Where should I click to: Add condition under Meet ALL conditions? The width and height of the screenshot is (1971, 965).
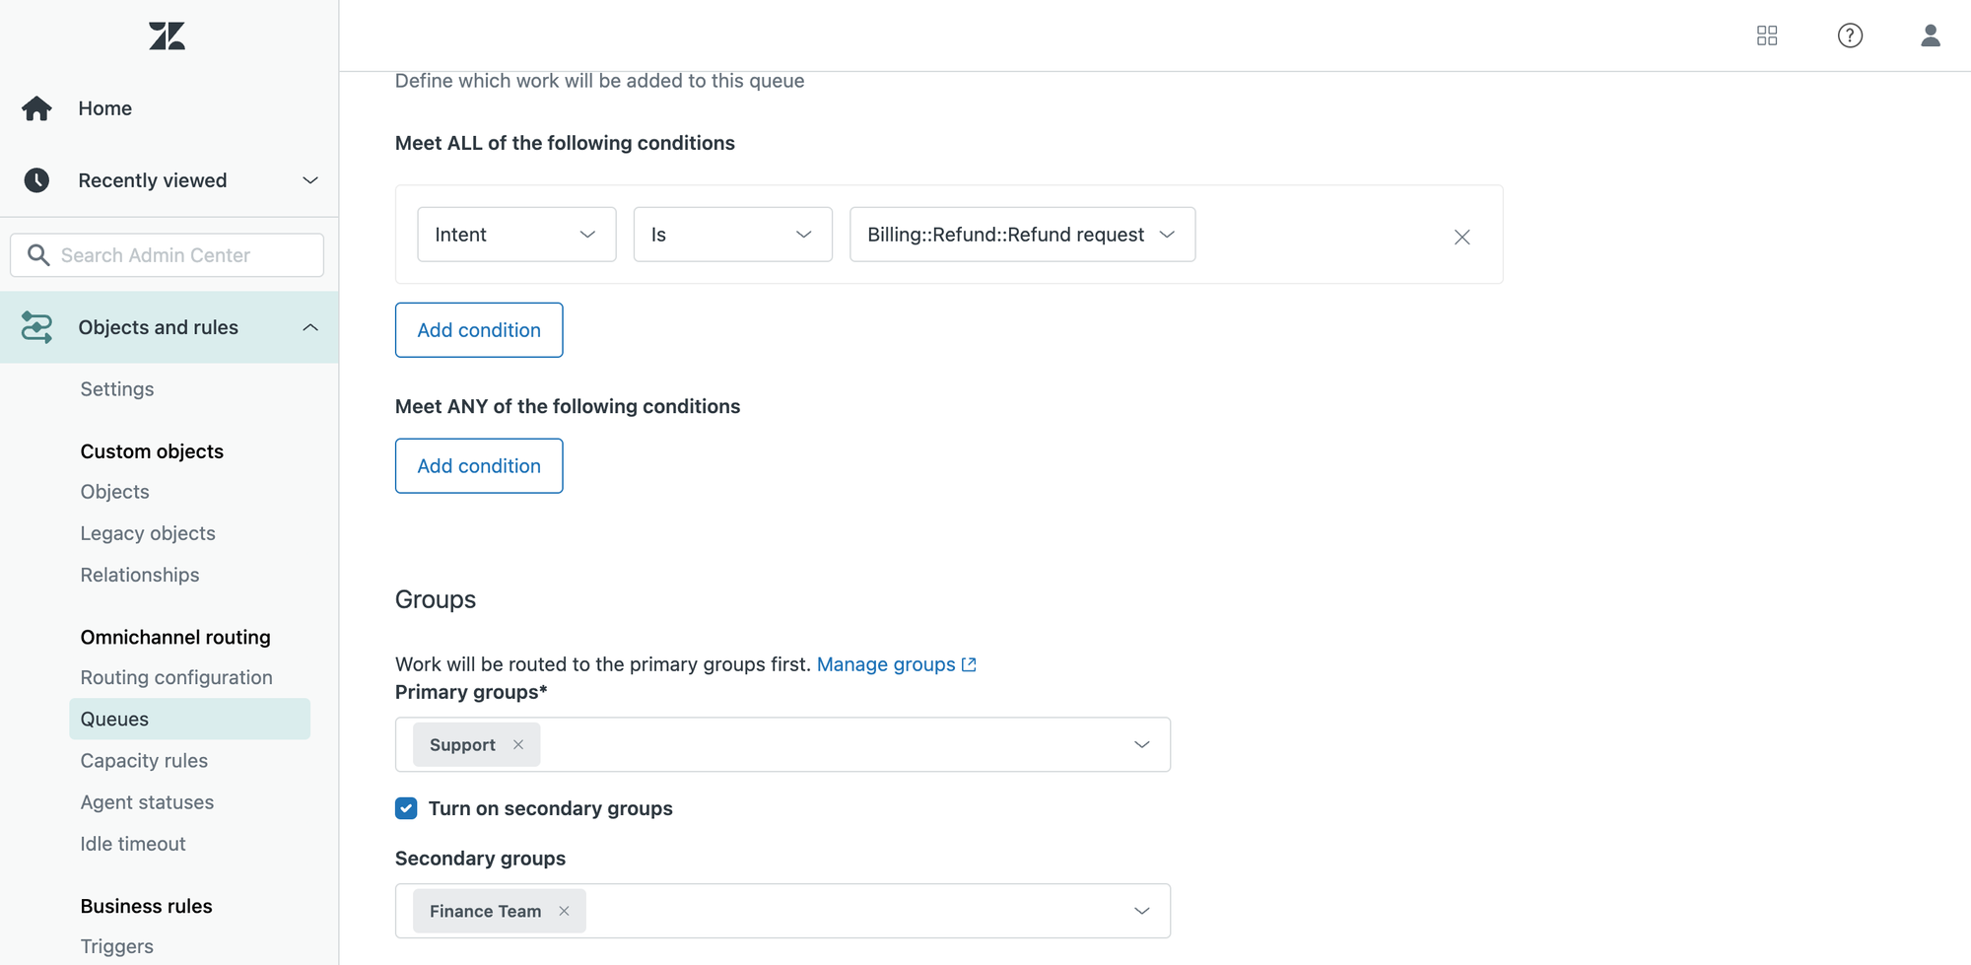pos(479,330)
